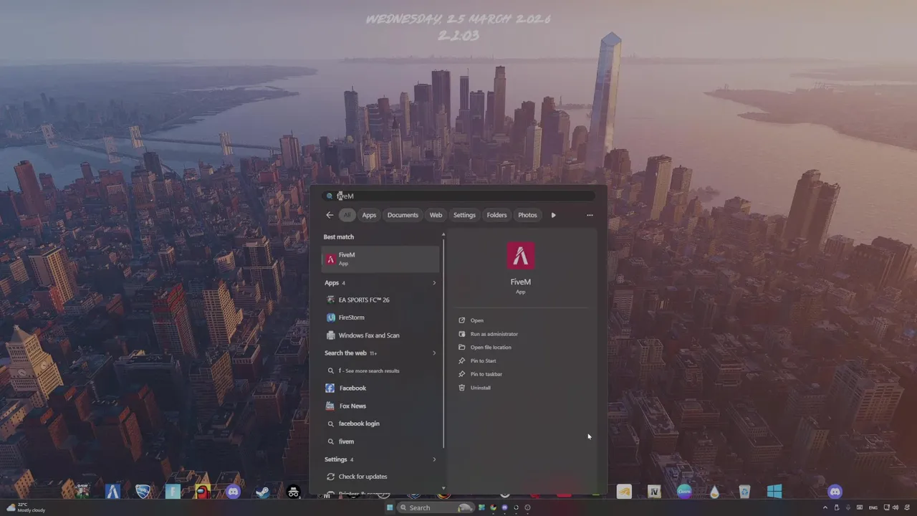Open the FiveM dock shortcut on desktop
The width and height of the screenshot is (917, 516).
tap(112, 492)
